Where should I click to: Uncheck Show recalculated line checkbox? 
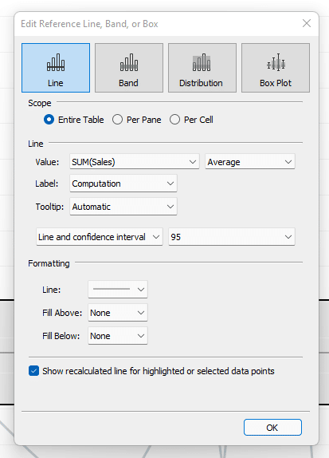(x=33, y=371)
